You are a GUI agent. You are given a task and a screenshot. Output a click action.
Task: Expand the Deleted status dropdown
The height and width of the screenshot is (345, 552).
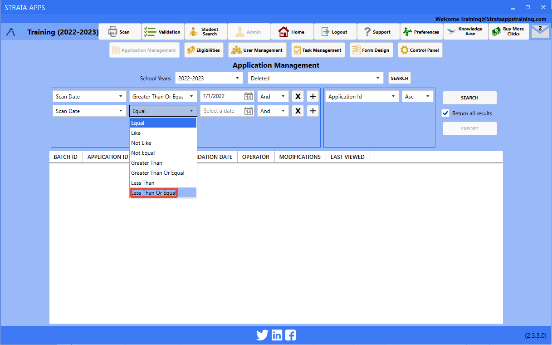tap(316, 78)
